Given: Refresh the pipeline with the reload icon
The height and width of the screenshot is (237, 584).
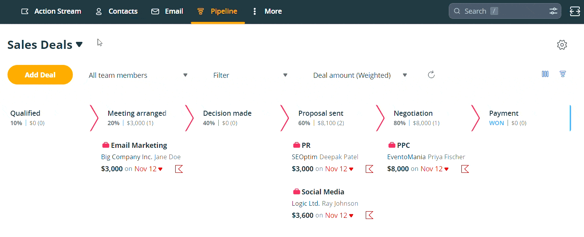Looking at the screenshot, I should (431, 74).
